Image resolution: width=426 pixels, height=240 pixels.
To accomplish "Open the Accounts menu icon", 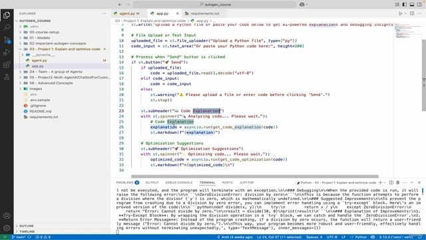I will point(7,215).
